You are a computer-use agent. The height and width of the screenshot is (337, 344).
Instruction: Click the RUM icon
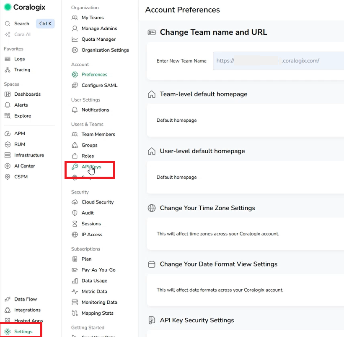(8, 144)
